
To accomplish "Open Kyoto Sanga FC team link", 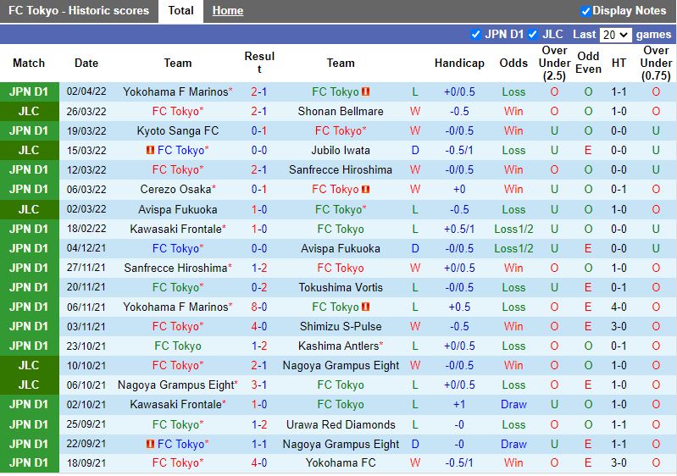I will pyautogui.click(x=177, y=130).
